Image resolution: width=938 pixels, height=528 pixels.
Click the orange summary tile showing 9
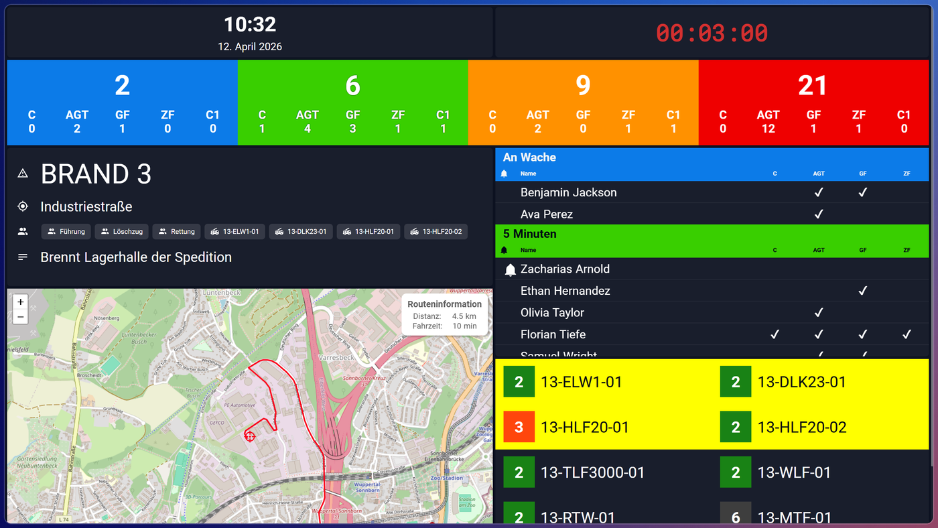click(x=583, y=103)
